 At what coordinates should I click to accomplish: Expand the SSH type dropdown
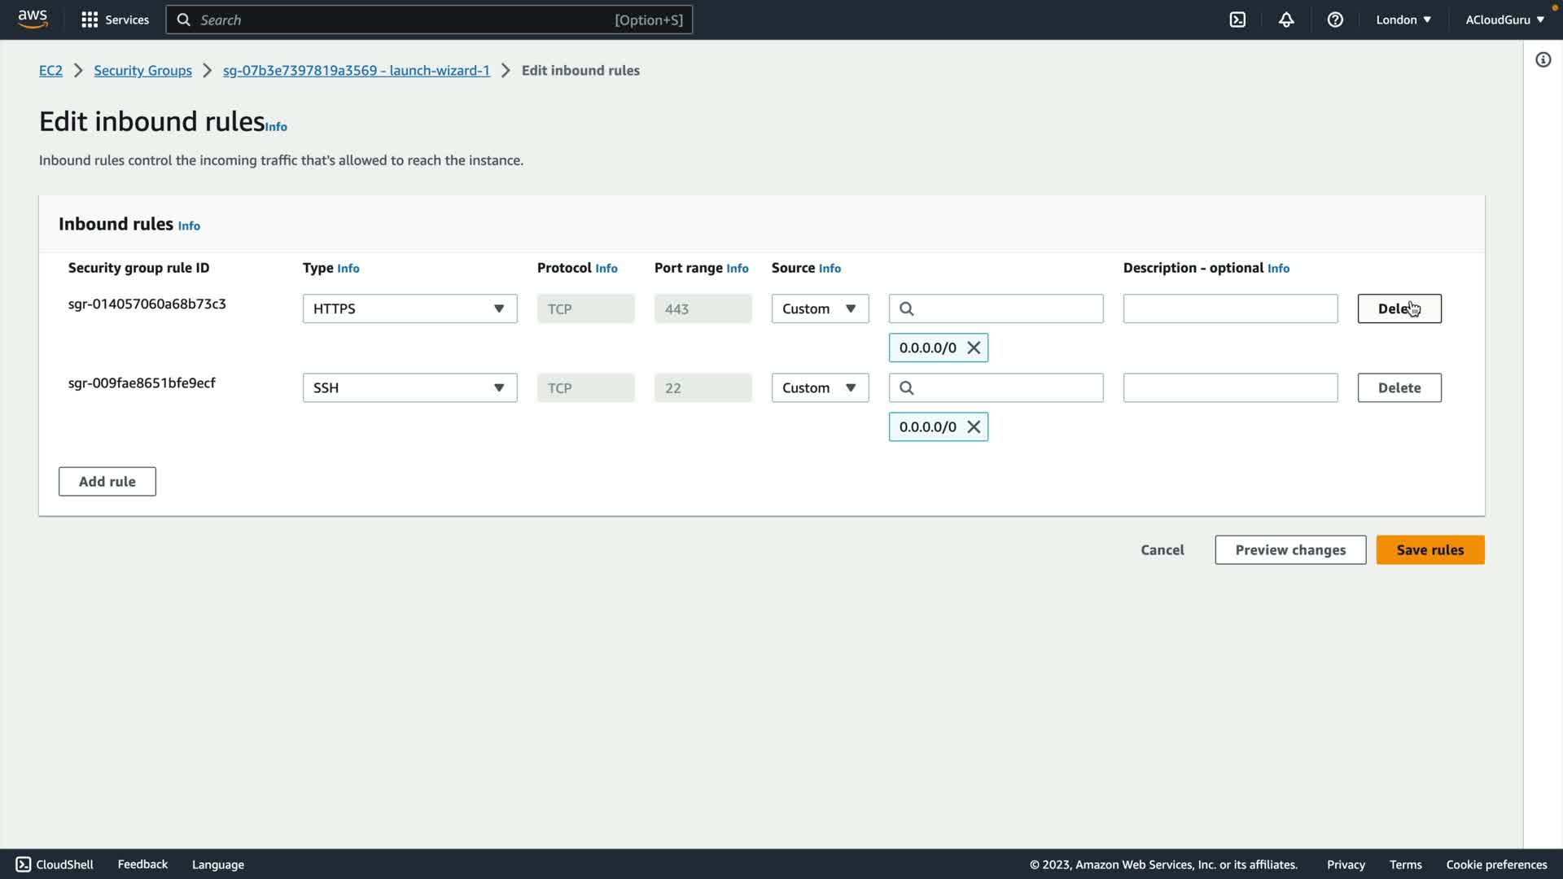(x=409, y=387)
